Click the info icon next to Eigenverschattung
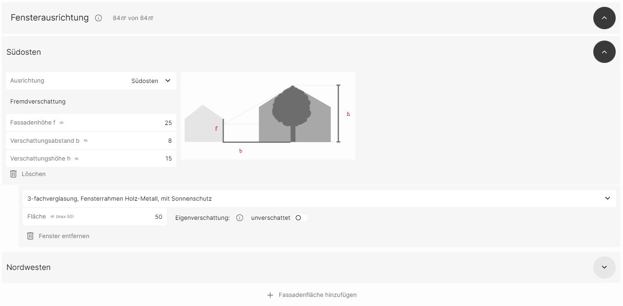Screen dimensions: 623x306 [x=240, y=218]
